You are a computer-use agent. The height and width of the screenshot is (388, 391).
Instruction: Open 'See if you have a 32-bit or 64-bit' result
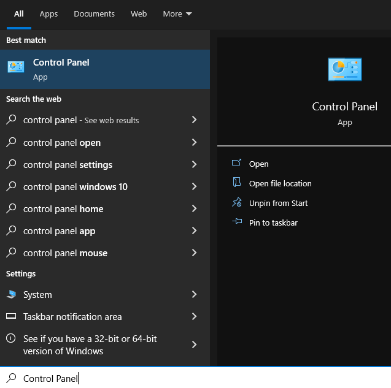105,344
